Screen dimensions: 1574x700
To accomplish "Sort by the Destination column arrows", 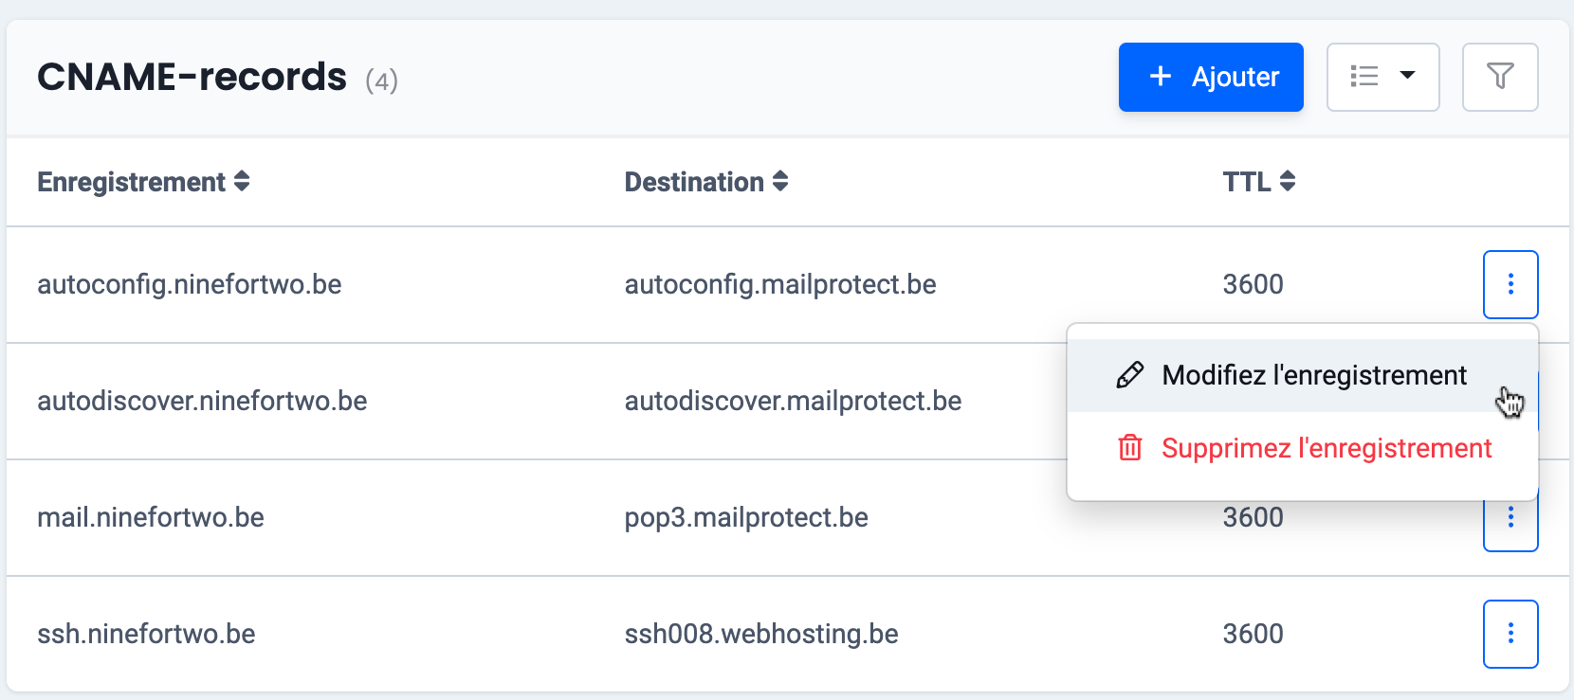I will pos(780,181).
